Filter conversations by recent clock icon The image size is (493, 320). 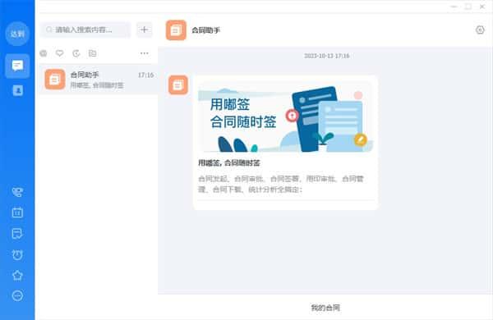(x=76, y=53)
